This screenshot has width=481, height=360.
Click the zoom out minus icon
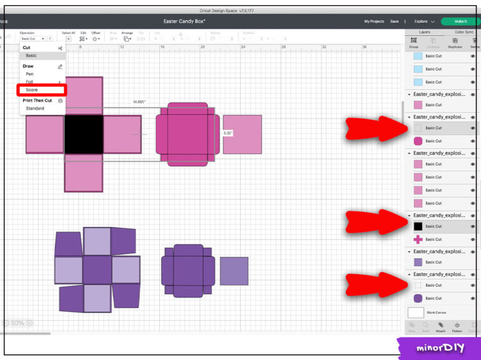tap(6, 323)
